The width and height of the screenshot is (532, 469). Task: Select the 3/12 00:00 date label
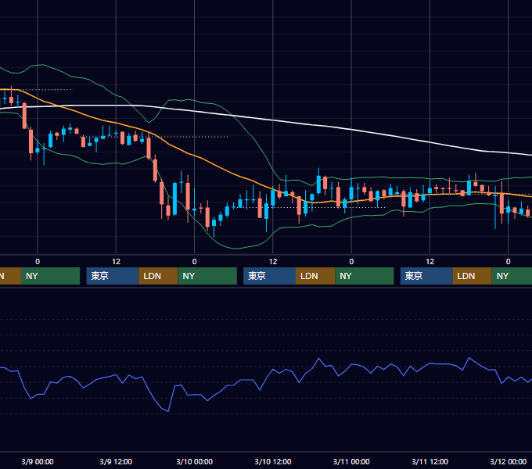click(509, 461)
